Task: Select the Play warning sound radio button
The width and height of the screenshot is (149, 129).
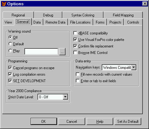Action: coord(10,51)
